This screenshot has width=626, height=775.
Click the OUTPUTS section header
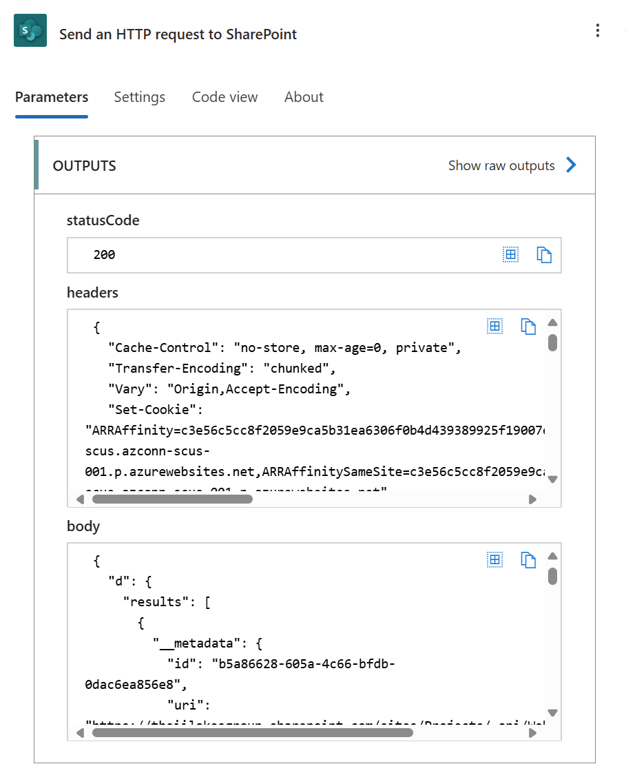pos(84,165)
